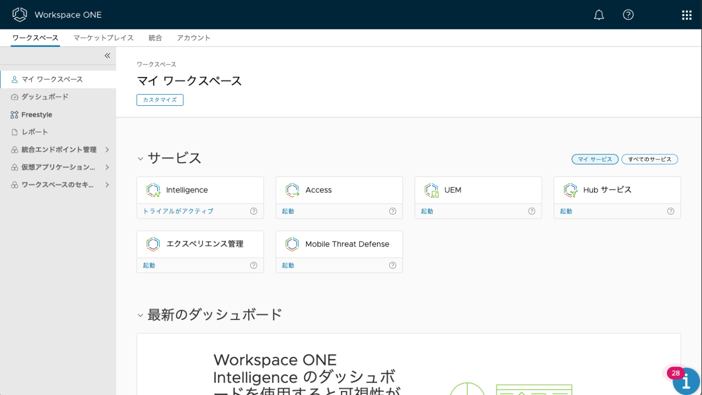Select the すべてのサービス filter toggle

tap(649, 159)
